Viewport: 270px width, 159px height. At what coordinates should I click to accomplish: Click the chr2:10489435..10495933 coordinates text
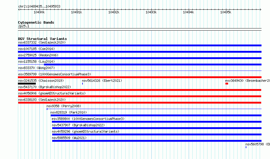tap(39, 7)
